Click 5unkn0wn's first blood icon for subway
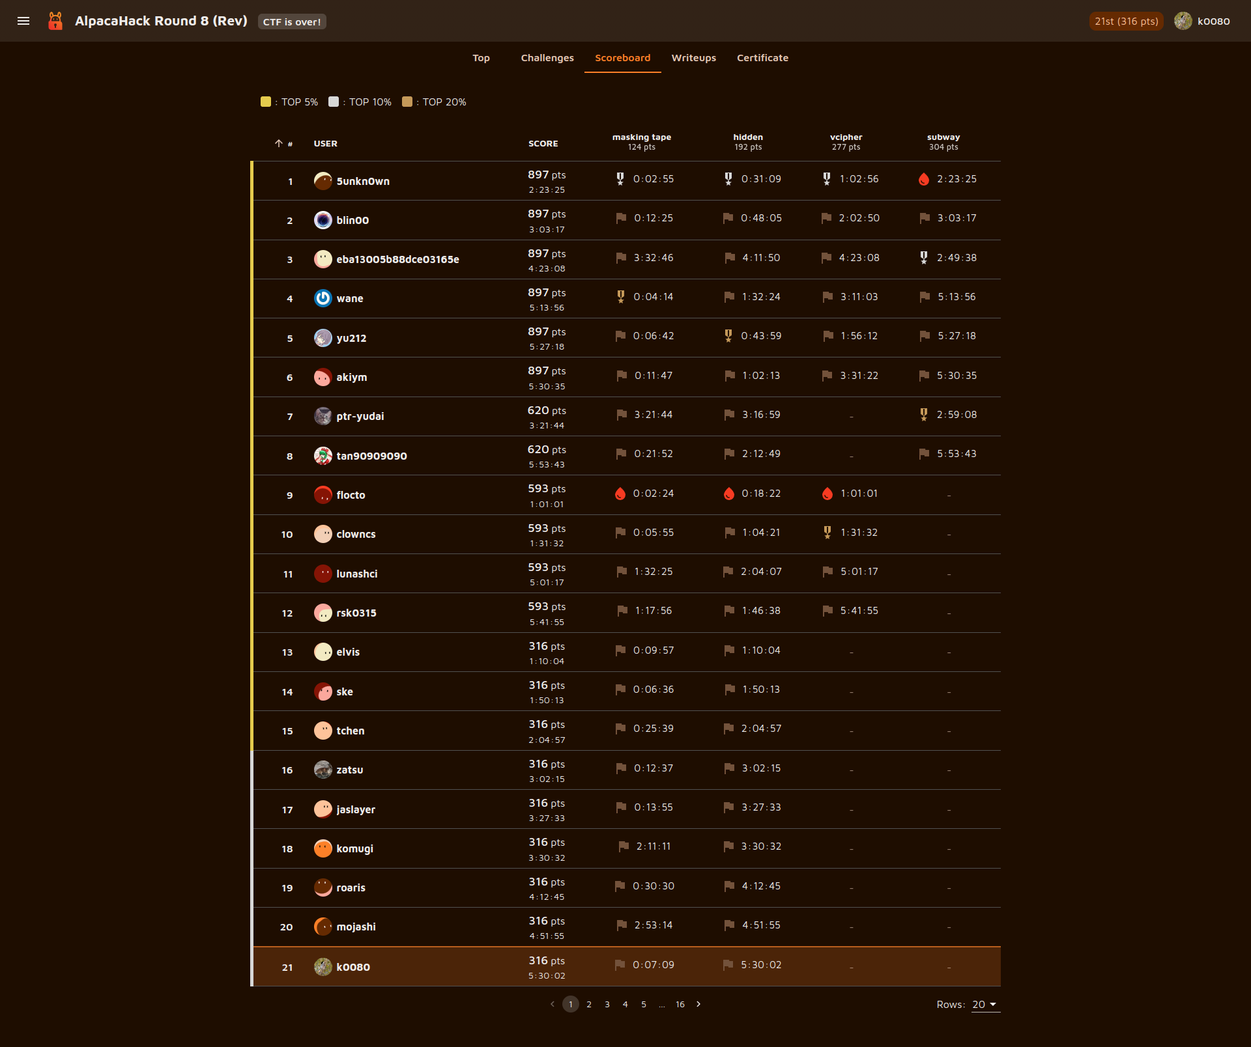The height and width of the screenshot is (1047, 1251). click(x=923, y=179)
